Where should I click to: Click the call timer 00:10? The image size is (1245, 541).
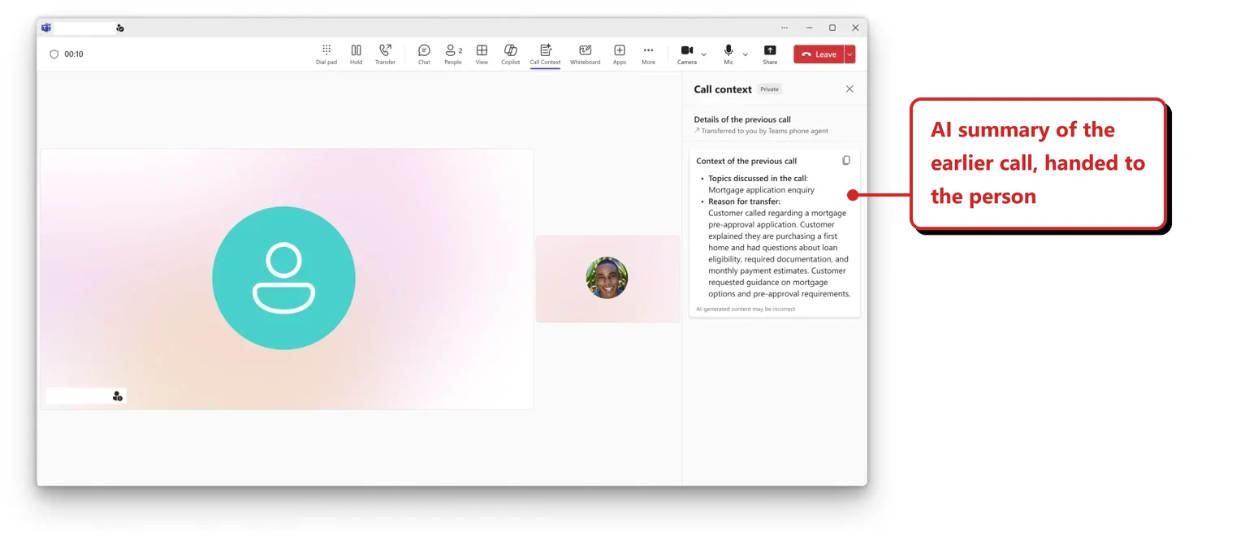pyautogui.click(x=74, y=54)
